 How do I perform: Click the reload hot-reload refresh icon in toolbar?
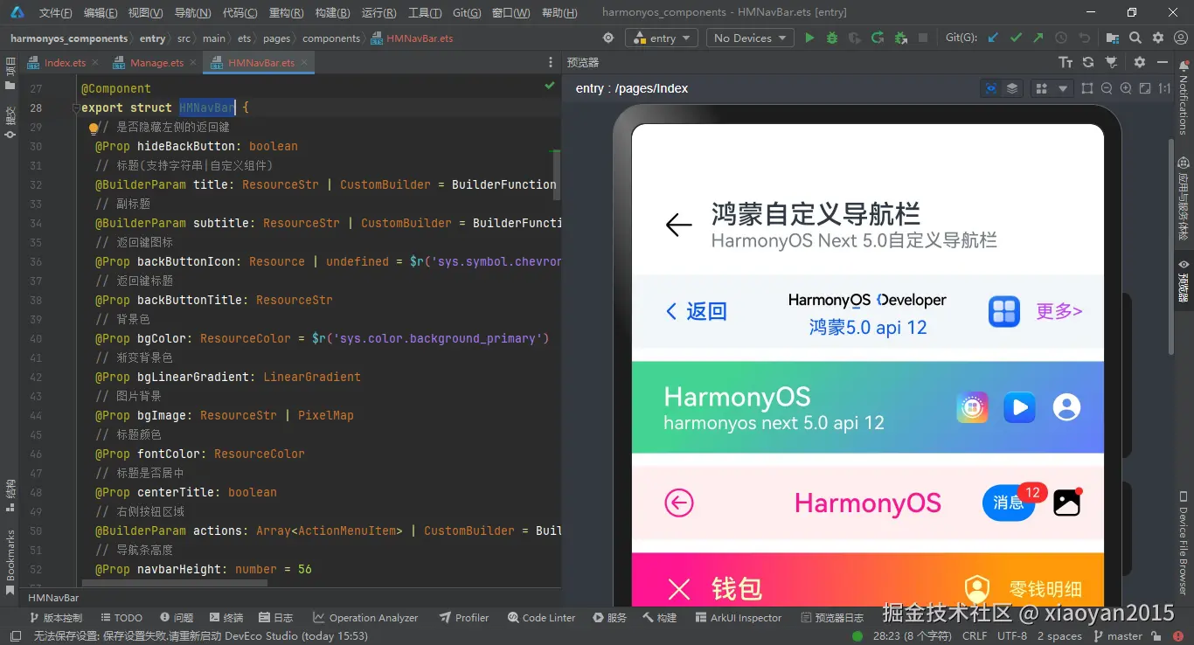point(878,38)
